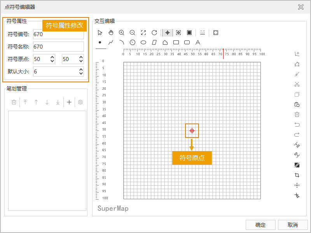Click the rectangle-and-slash icon above contrast icon
Screen dimensions: 311x233
(x=297, y=155)
